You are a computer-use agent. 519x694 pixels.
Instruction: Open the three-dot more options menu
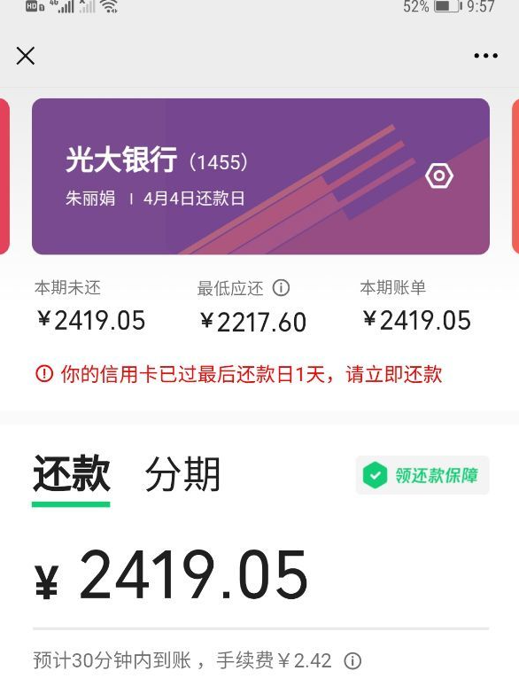[x=485, y=56]
